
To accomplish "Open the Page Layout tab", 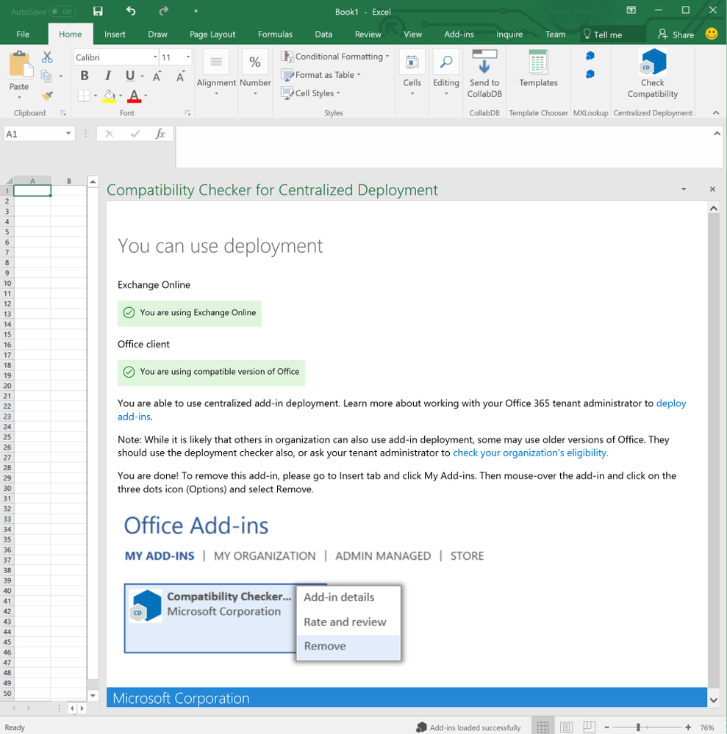I will (x=212, y=35).
